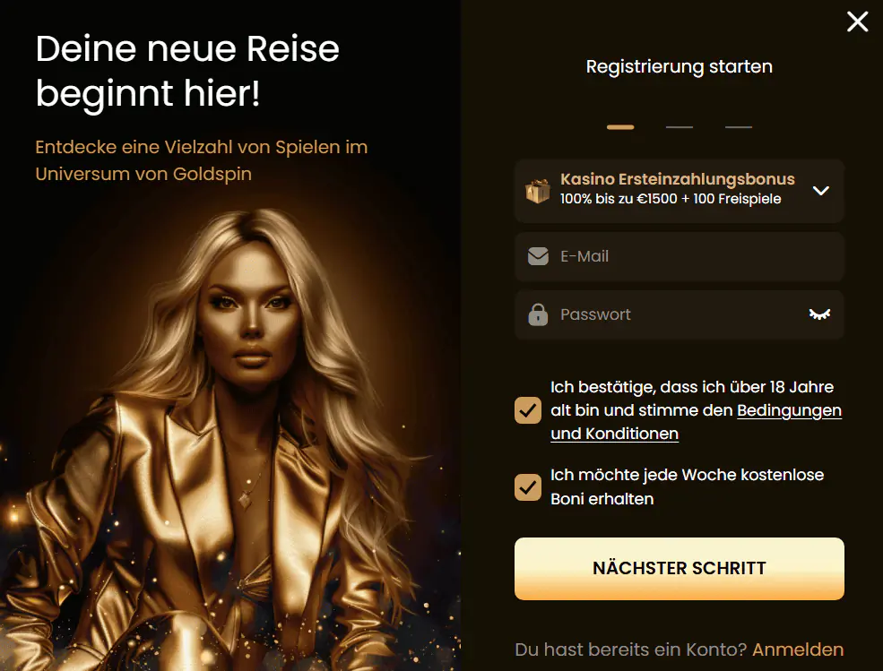
Task: Click the gift box bonus icon
Action: point(538,191)
